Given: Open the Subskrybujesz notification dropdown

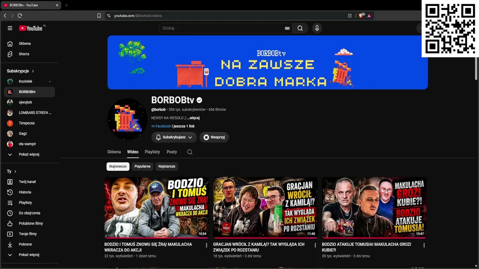Looking at the screenshot, I should (174, 137).
